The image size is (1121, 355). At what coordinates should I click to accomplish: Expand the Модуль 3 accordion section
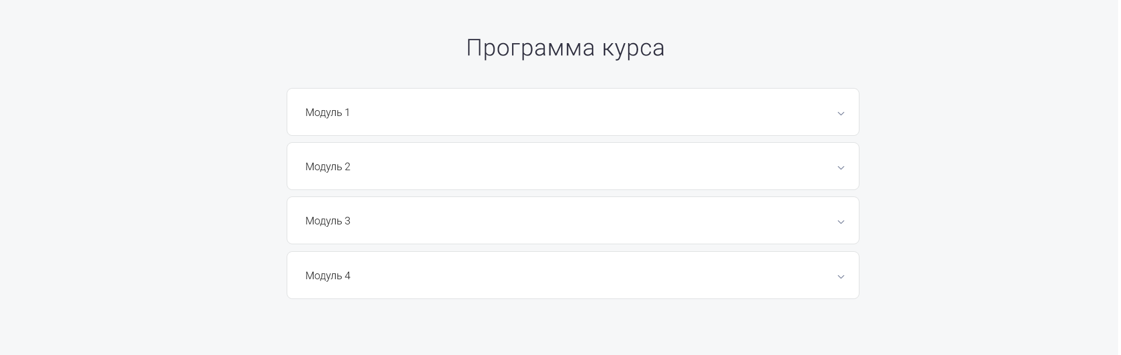point(572,220)
